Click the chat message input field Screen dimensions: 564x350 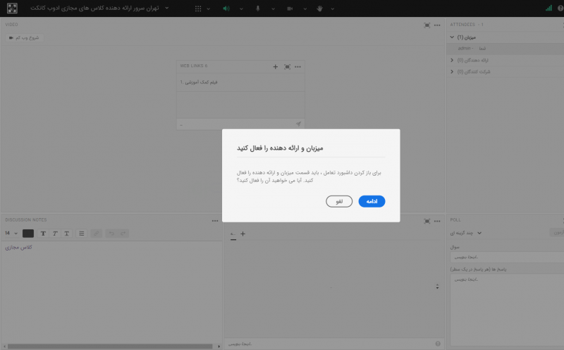pos(329,344)
